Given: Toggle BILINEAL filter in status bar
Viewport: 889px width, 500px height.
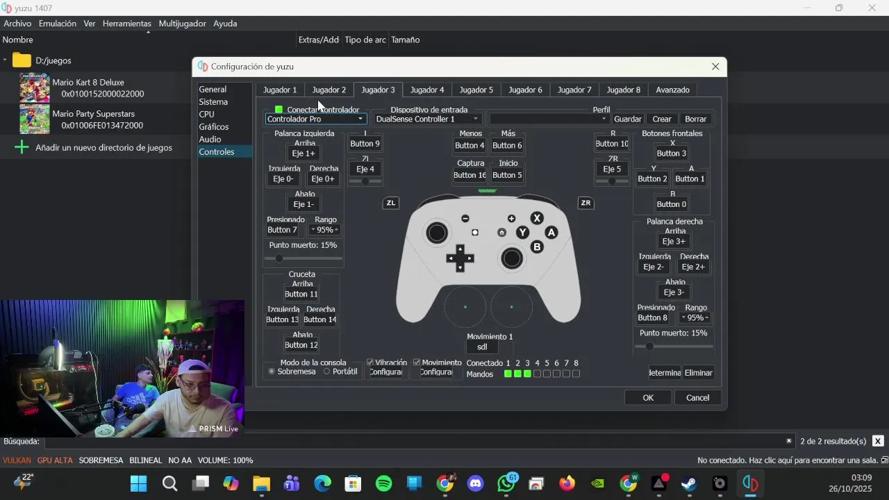Looking at the screenshot, I should pos(146,460).
